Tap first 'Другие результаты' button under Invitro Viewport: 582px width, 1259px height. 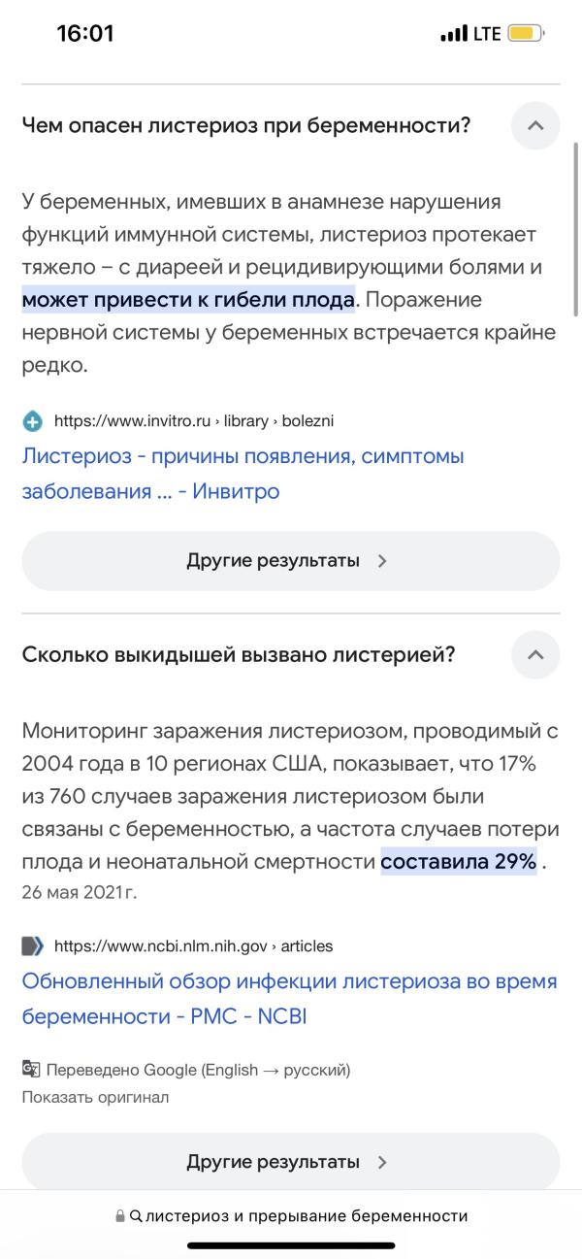pyautogui.click(x=291, y=561)
